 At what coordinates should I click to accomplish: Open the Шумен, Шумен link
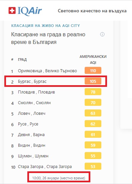click(33, 156)
